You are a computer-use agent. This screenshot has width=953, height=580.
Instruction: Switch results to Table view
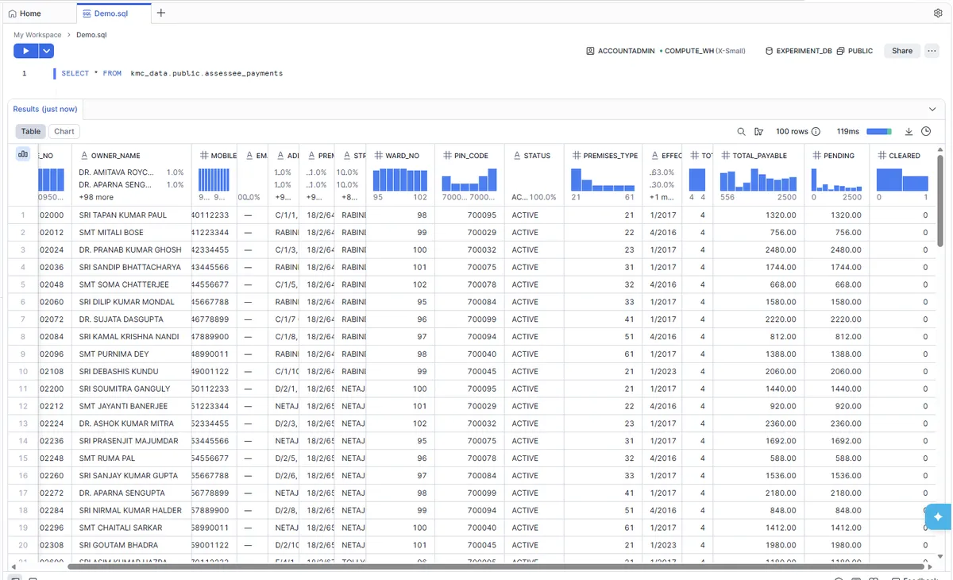pyautogui.click(x=30, y=131)
